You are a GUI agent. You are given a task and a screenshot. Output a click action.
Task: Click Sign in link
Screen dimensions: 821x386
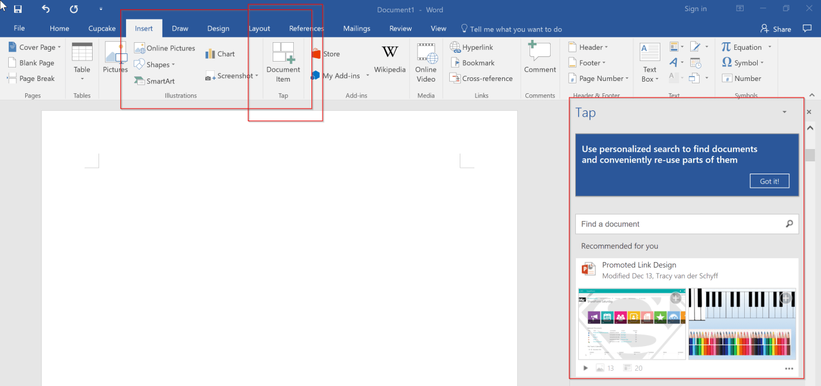click(x=696, y=9)
